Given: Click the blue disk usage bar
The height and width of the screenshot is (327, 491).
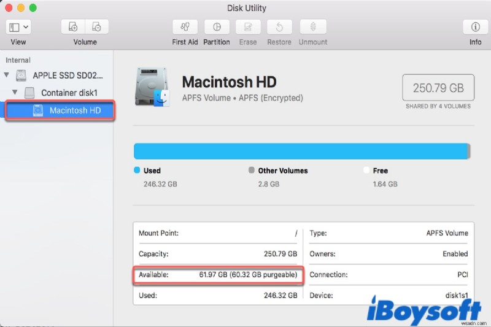Looking at the screenshot, I should coord(301,151).
